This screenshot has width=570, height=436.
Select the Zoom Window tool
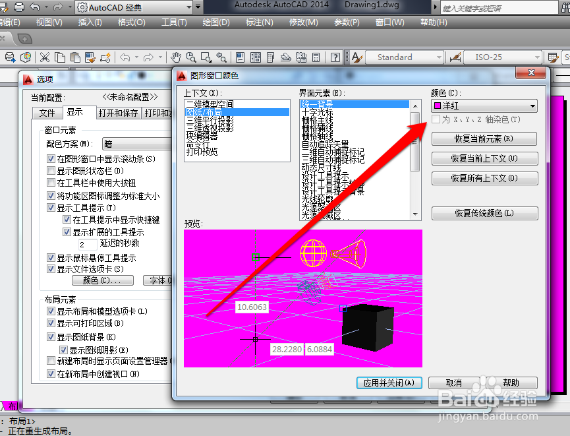(x=206, y=57)
